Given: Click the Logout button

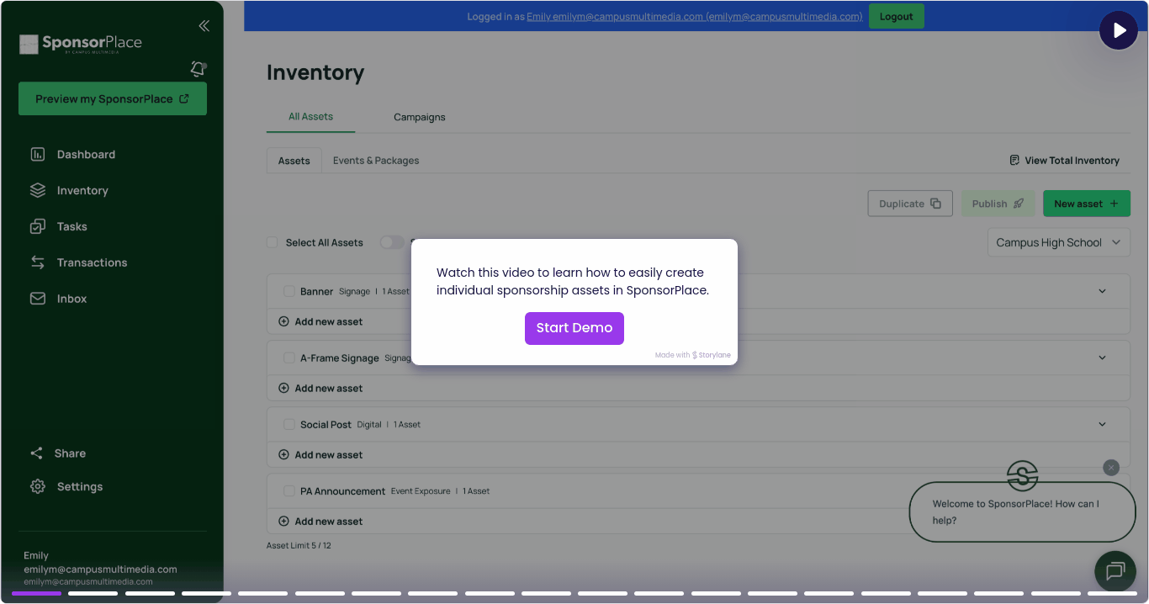Looking at the screenshot, I should (x=897, y=16).
